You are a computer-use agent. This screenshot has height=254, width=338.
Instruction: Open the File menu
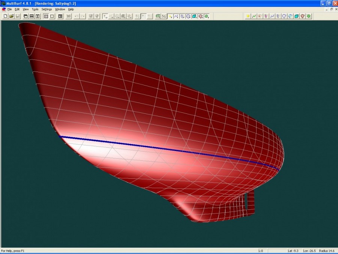[x=9, y=9]
